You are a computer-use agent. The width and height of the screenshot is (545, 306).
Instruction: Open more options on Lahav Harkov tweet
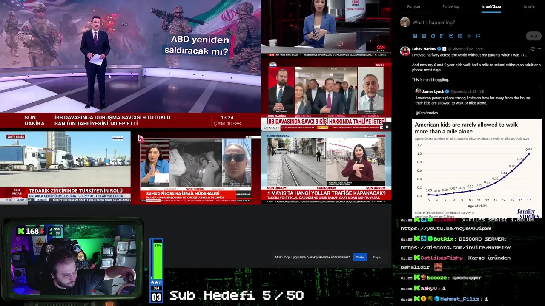[x=539, y=49]
